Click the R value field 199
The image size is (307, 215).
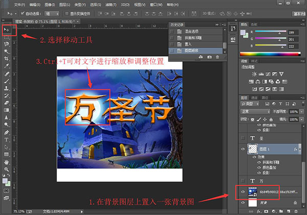click(293, 33)
